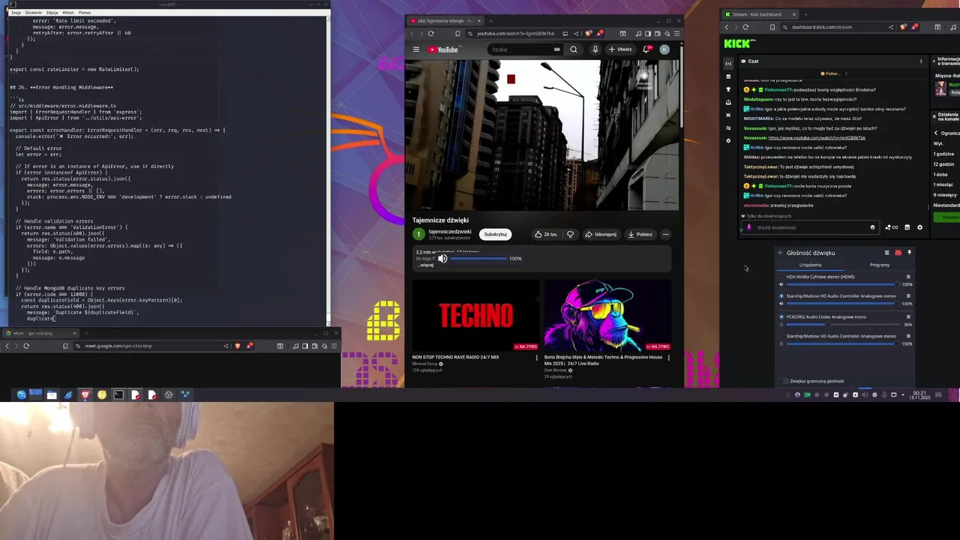This screenshot has width=960, height=540.
Task: Open Brave browser from the taskbar
Action: pos(85,394)
